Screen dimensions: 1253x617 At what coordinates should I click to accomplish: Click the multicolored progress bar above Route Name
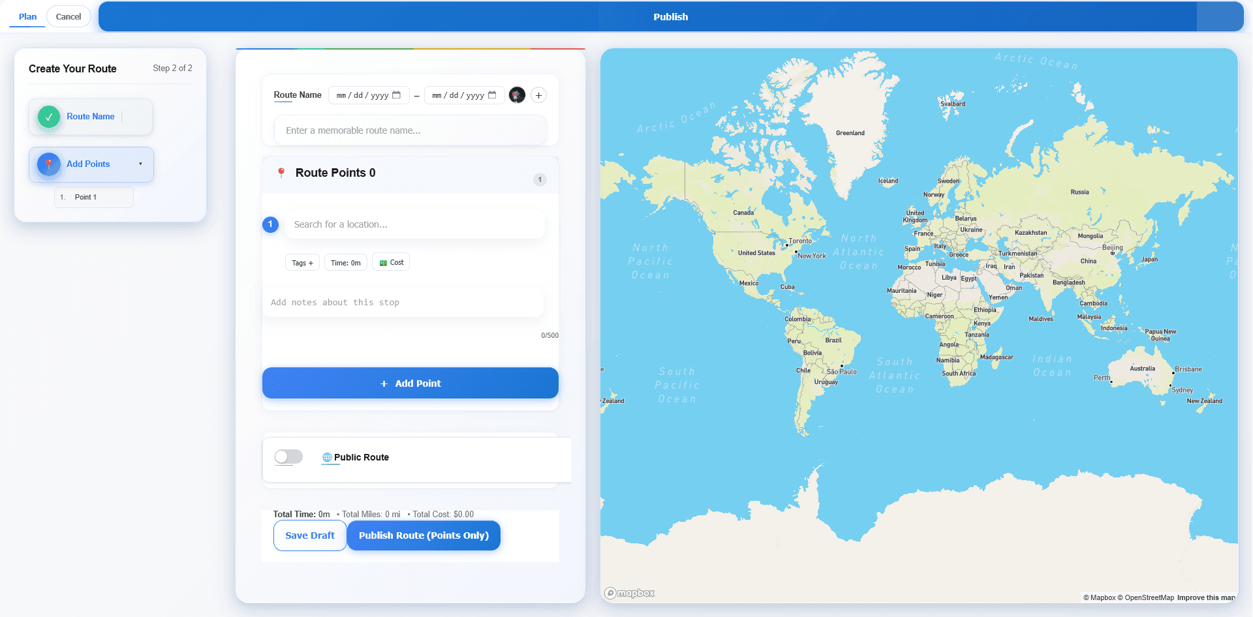[x=410, y=49]
